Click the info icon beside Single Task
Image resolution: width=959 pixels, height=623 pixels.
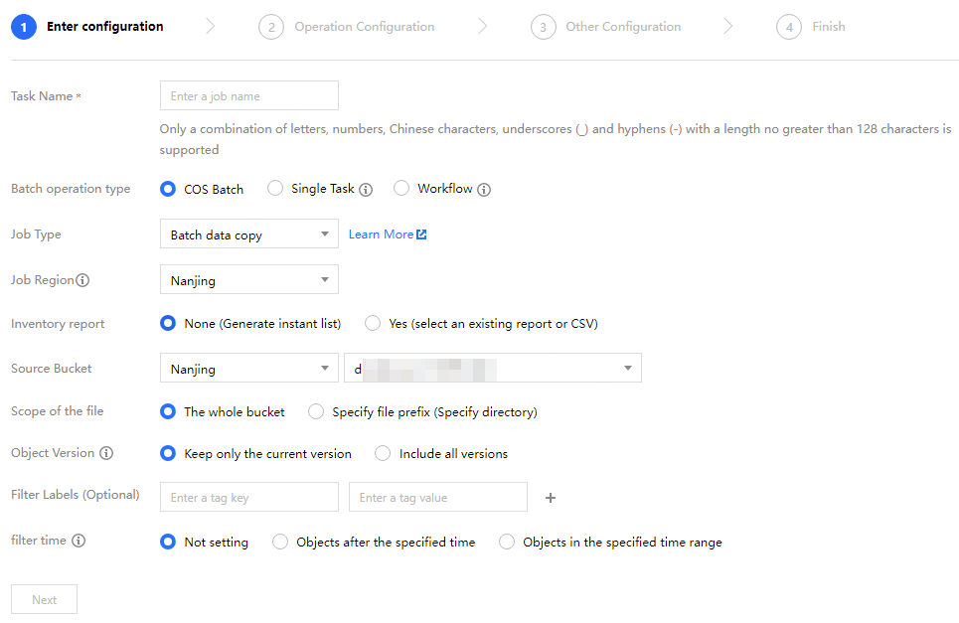tap(366, 190)
